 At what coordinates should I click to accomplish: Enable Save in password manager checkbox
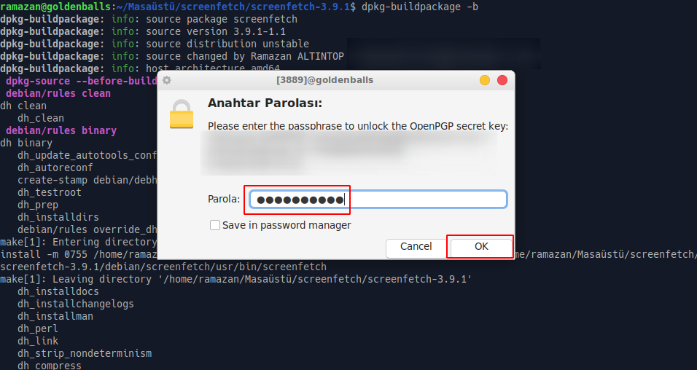pos(215,225)
